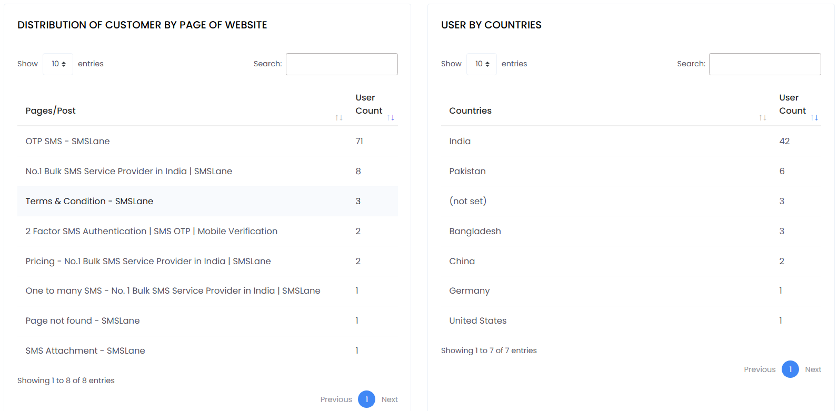Click the India country row

pyautogui.click(x=631, y=141)
